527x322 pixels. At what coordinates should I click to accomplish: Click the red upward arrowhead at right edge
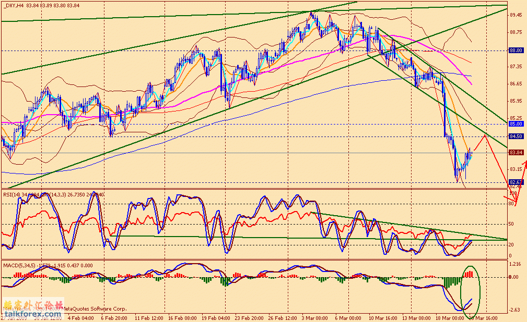click(524, 164)
